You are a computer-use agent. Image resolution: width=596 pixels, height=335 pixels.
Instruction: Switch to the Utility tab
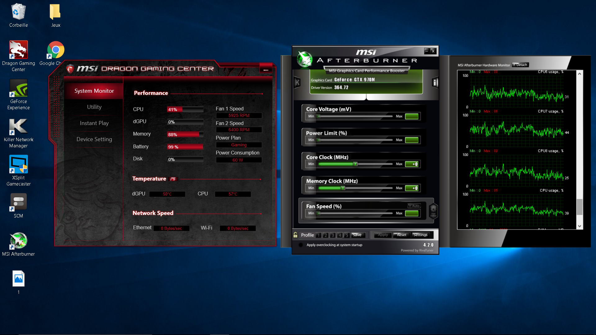click(94, 107)
